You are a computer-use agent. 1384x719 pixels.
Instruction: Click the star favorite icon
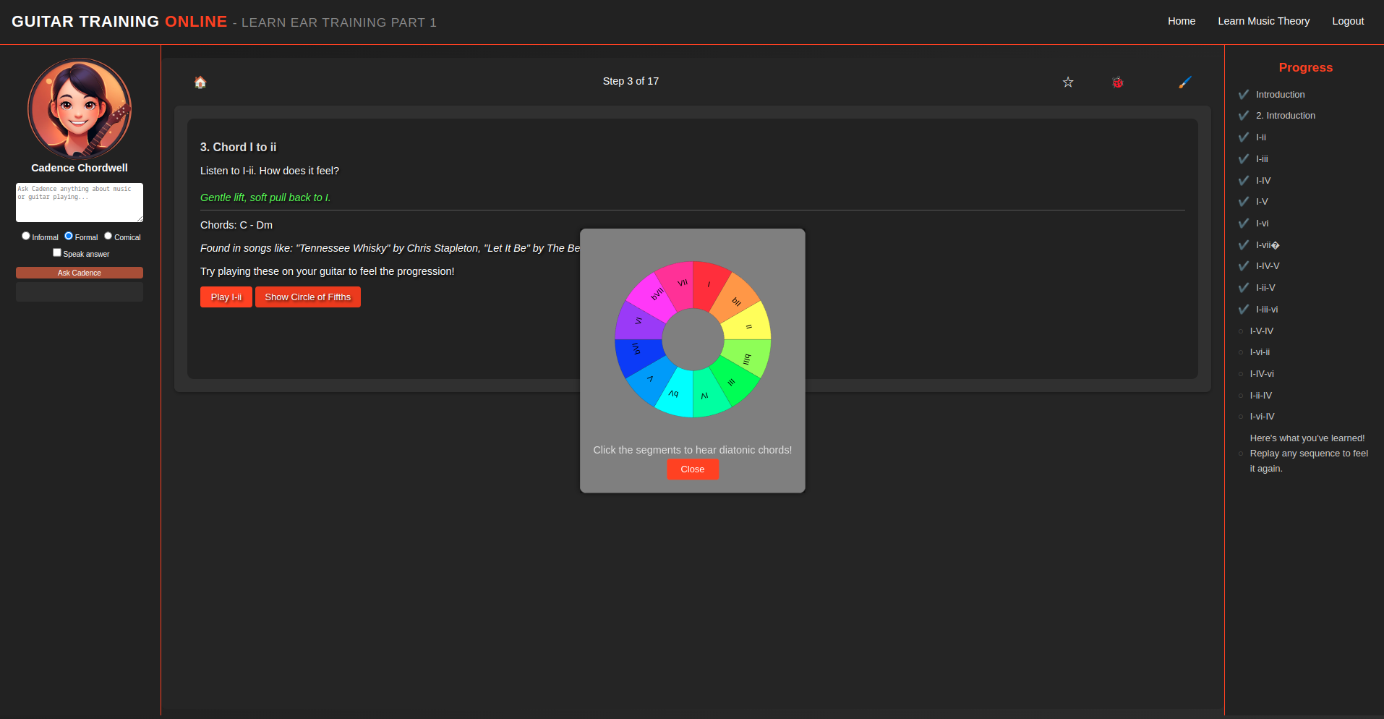point(1067,82)
